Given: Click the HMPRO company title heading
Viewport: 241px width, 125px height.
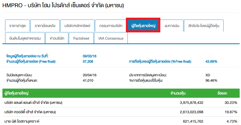Looking at the screenshot, I should click(63, 5).
